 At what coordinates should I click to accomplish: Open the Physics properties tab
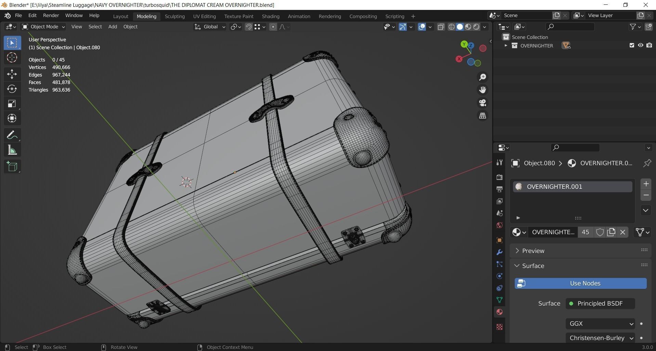click(499, 276)
